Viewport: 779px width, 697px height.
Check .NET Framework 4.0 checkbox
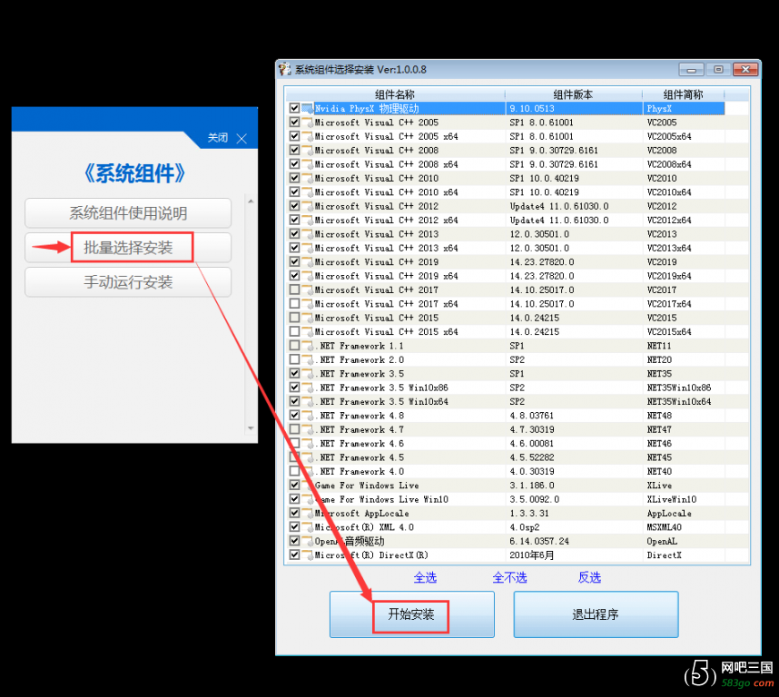(294, 471)
